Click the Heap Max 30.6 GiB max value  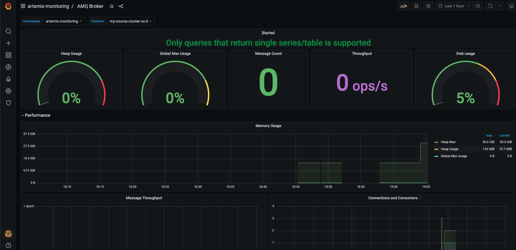coord(488,142)
